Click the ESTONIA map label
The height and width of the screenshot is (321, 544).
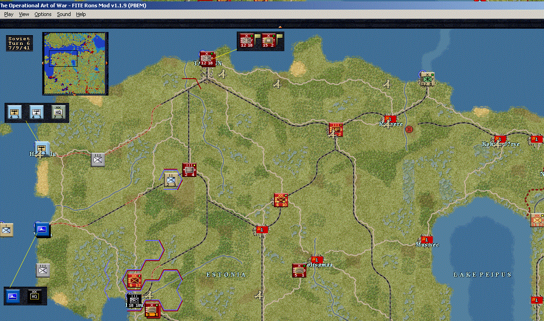click(226, 275)
